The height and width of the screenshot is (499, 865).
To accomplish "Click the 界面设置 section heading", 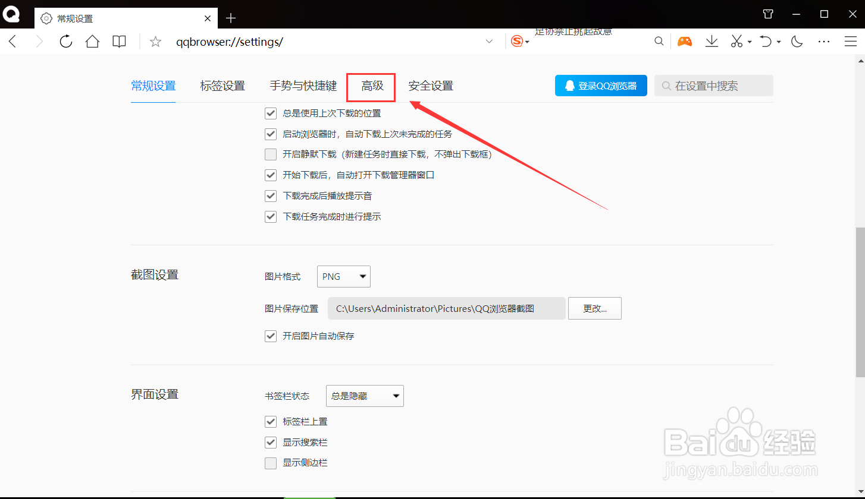I will pos(155,394).
